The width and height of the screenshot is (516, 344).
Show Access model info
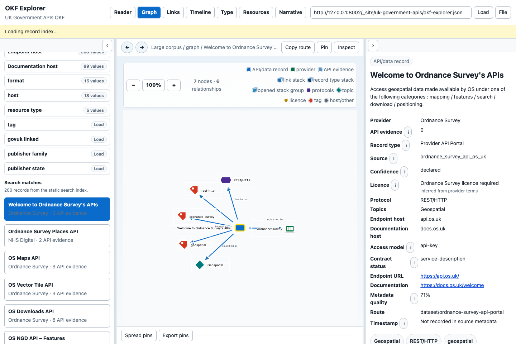(x=410, y=247)
